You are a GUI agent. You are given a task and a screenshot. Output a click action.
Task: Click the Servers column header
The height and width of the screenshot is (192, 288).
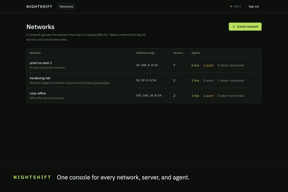click(x=178, y=53)
